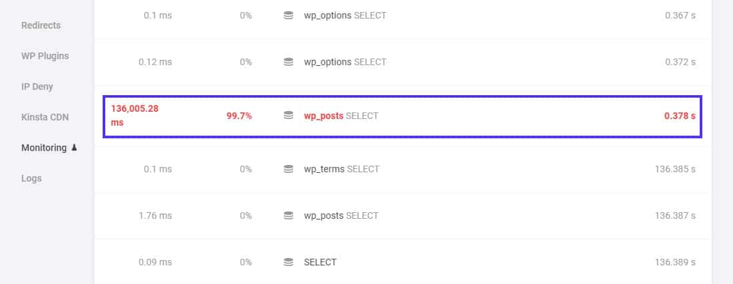
Task: Click database icon in the 0.372 s wp_options row
Action: pos(289,62)
